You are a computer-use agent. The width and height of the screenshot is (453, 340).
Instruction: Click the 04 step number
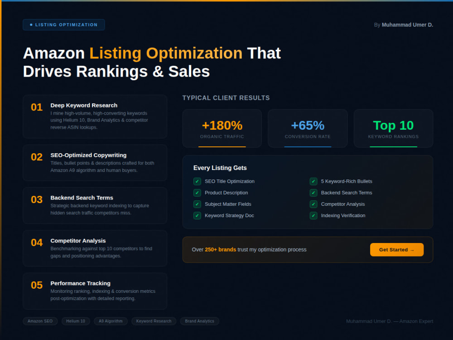pos(37,243)
